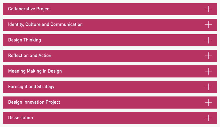220x127 pixels.
Task: Click the plus icon on Foresight and Strategy
Action: (x=208, y=87)
